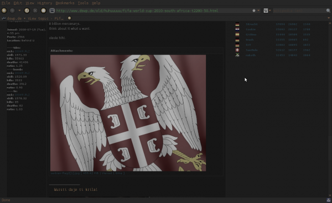Open the back/forward history dropdown arrow
Viewport: 332px width, 203px height.
(19, 10)
